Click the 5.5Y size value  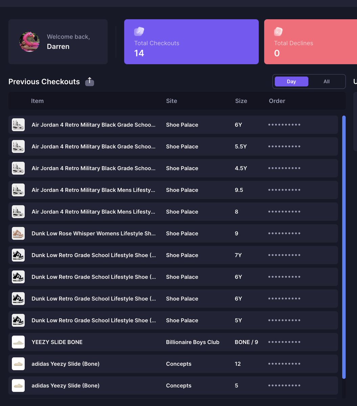pyautogui.click(x=241, y=146)
